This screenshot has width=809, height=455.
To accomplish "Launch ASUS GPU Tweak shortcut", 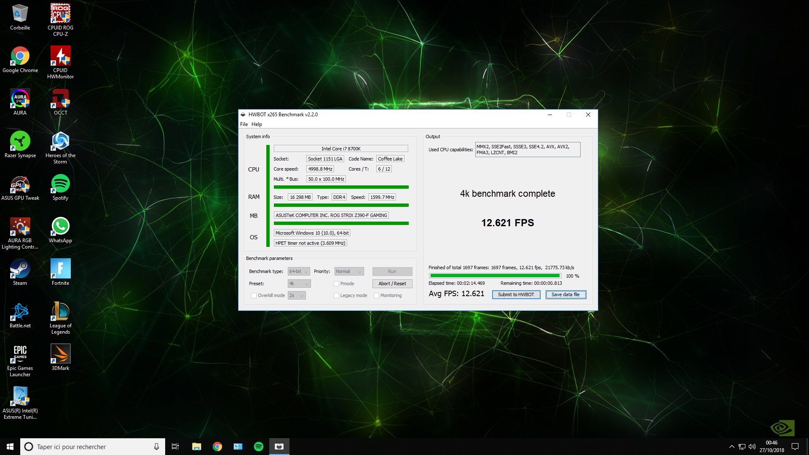I will tap(20, 187).
